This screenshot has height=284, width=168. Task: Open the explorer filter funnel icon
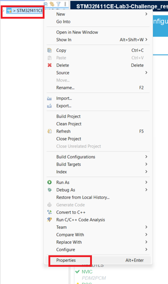coord(59,4)
